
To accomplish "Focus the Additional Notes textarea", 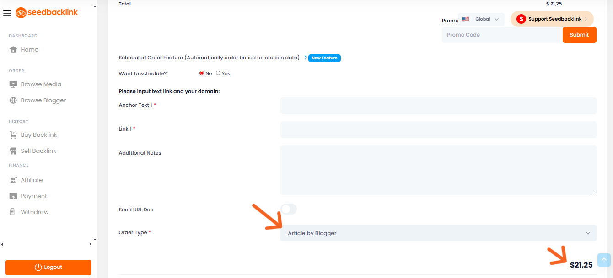I will pyautogui.click(x=438, y=170).
